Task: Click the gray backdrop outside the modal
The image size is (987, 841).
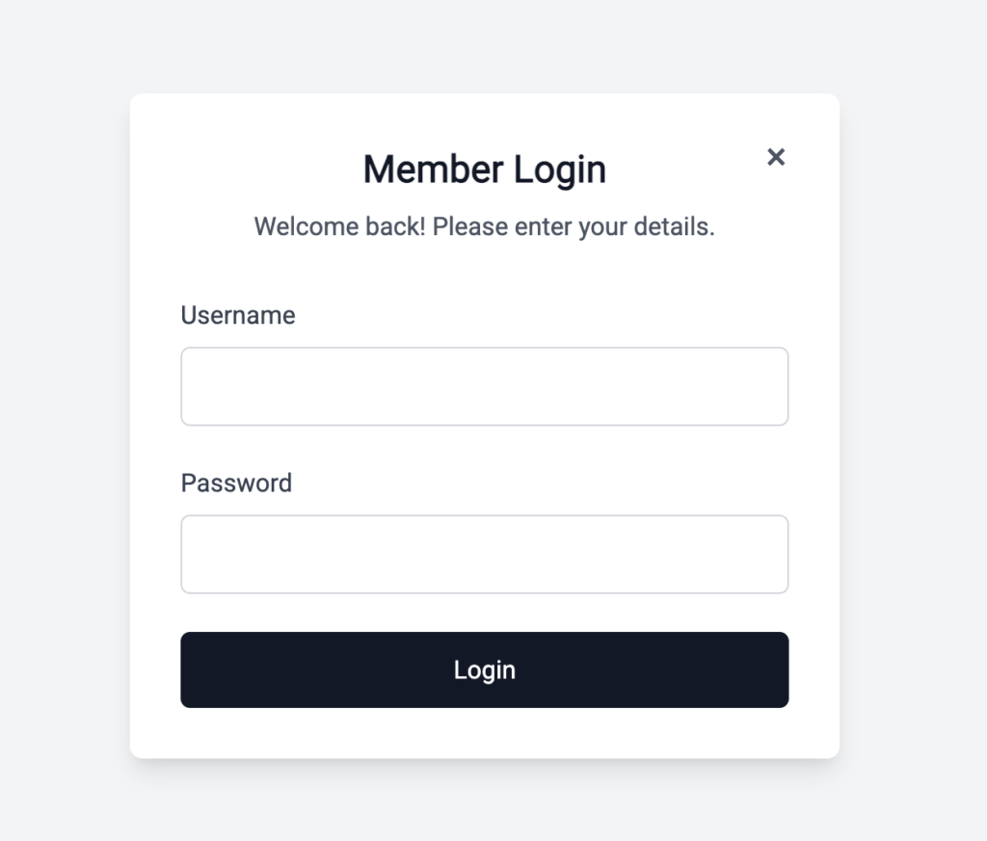Action: click(58, 434)
